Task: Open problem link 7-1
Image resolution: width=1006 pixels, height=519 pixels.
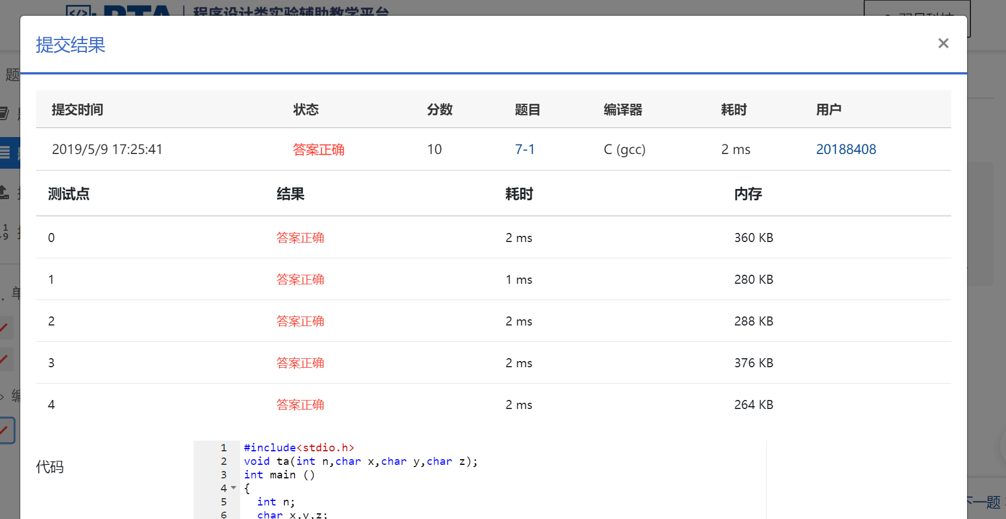Action: coord(525,149)
